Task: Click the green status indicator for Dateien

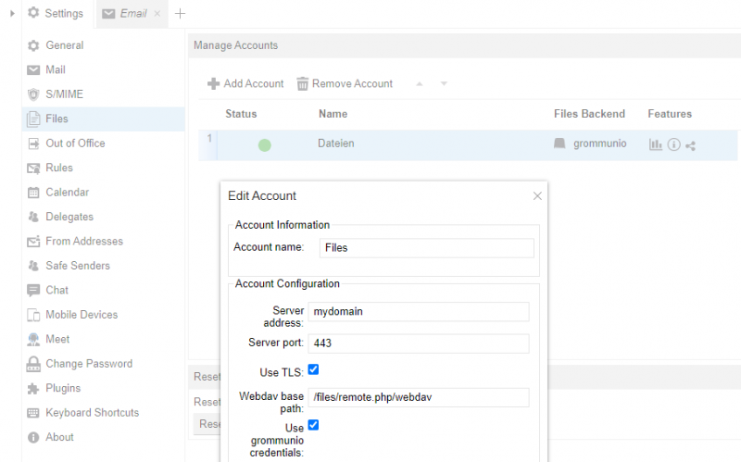Action: coord(264,144)
